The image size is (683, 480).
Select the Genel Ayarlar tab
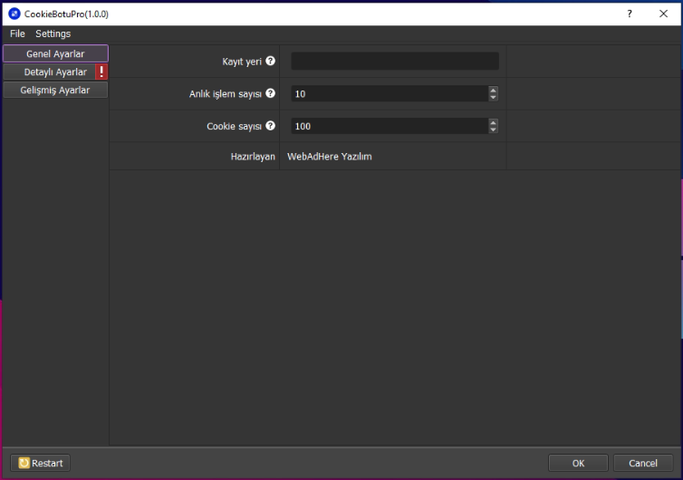pos(55,53)
